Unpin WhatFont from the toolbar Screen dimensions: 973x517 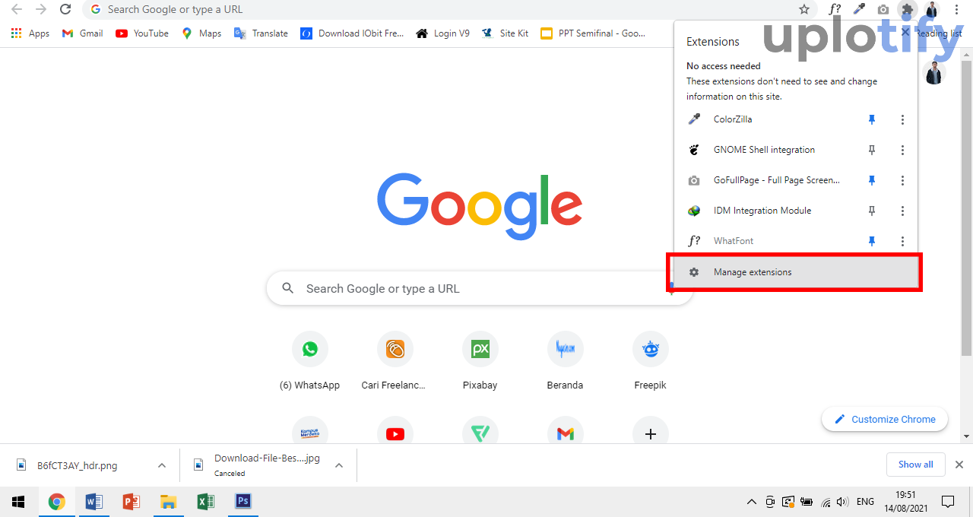(872, 241)
